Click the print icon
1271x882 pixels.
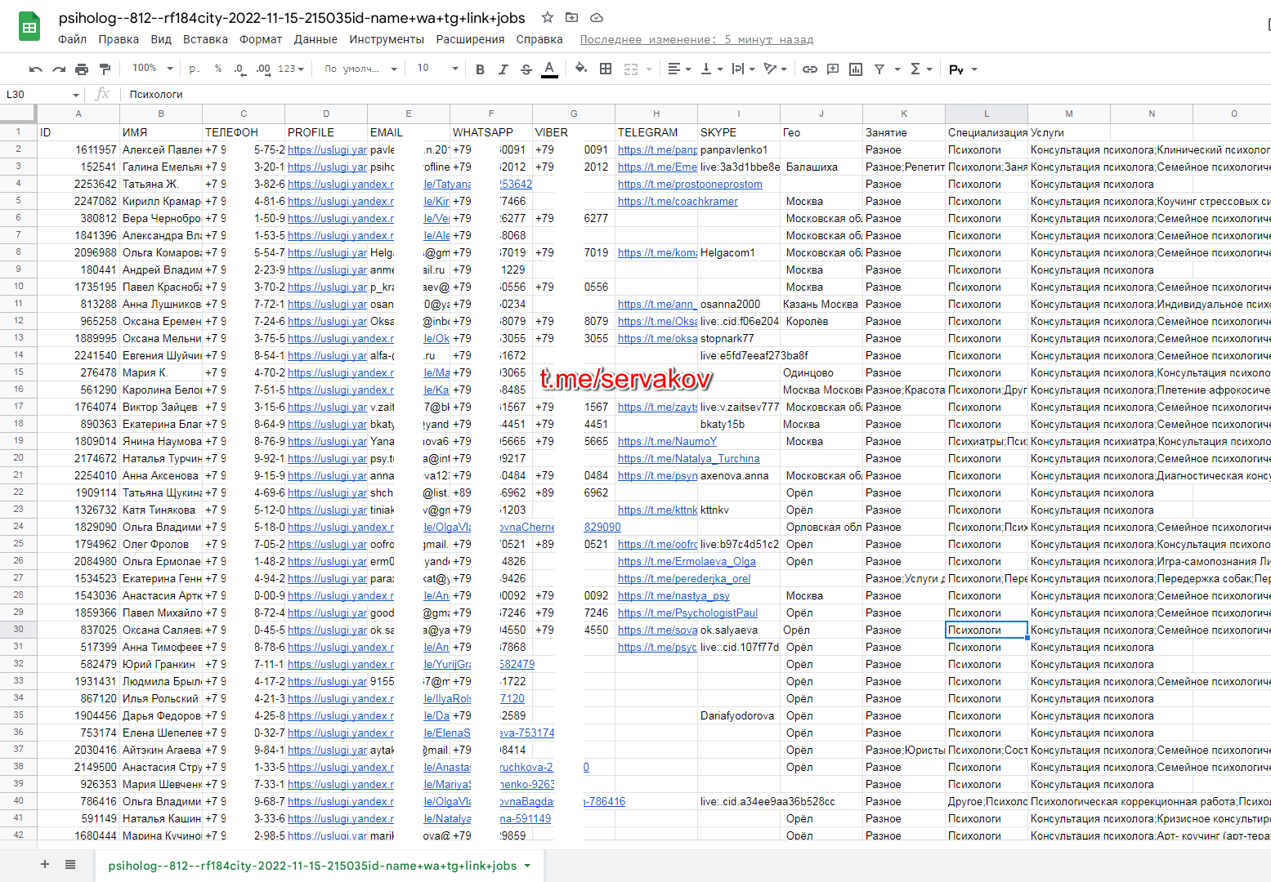tap(82, 69)
